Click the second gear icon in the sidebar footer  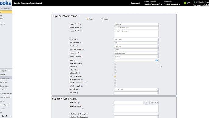6,116
